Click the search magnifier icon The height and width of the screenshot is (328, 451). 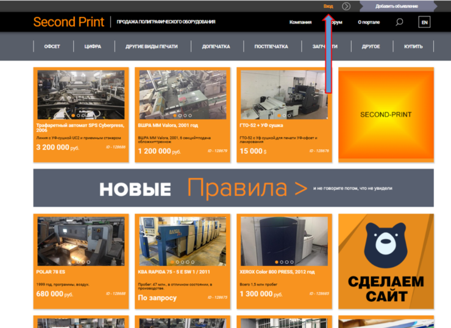[399, 23]
